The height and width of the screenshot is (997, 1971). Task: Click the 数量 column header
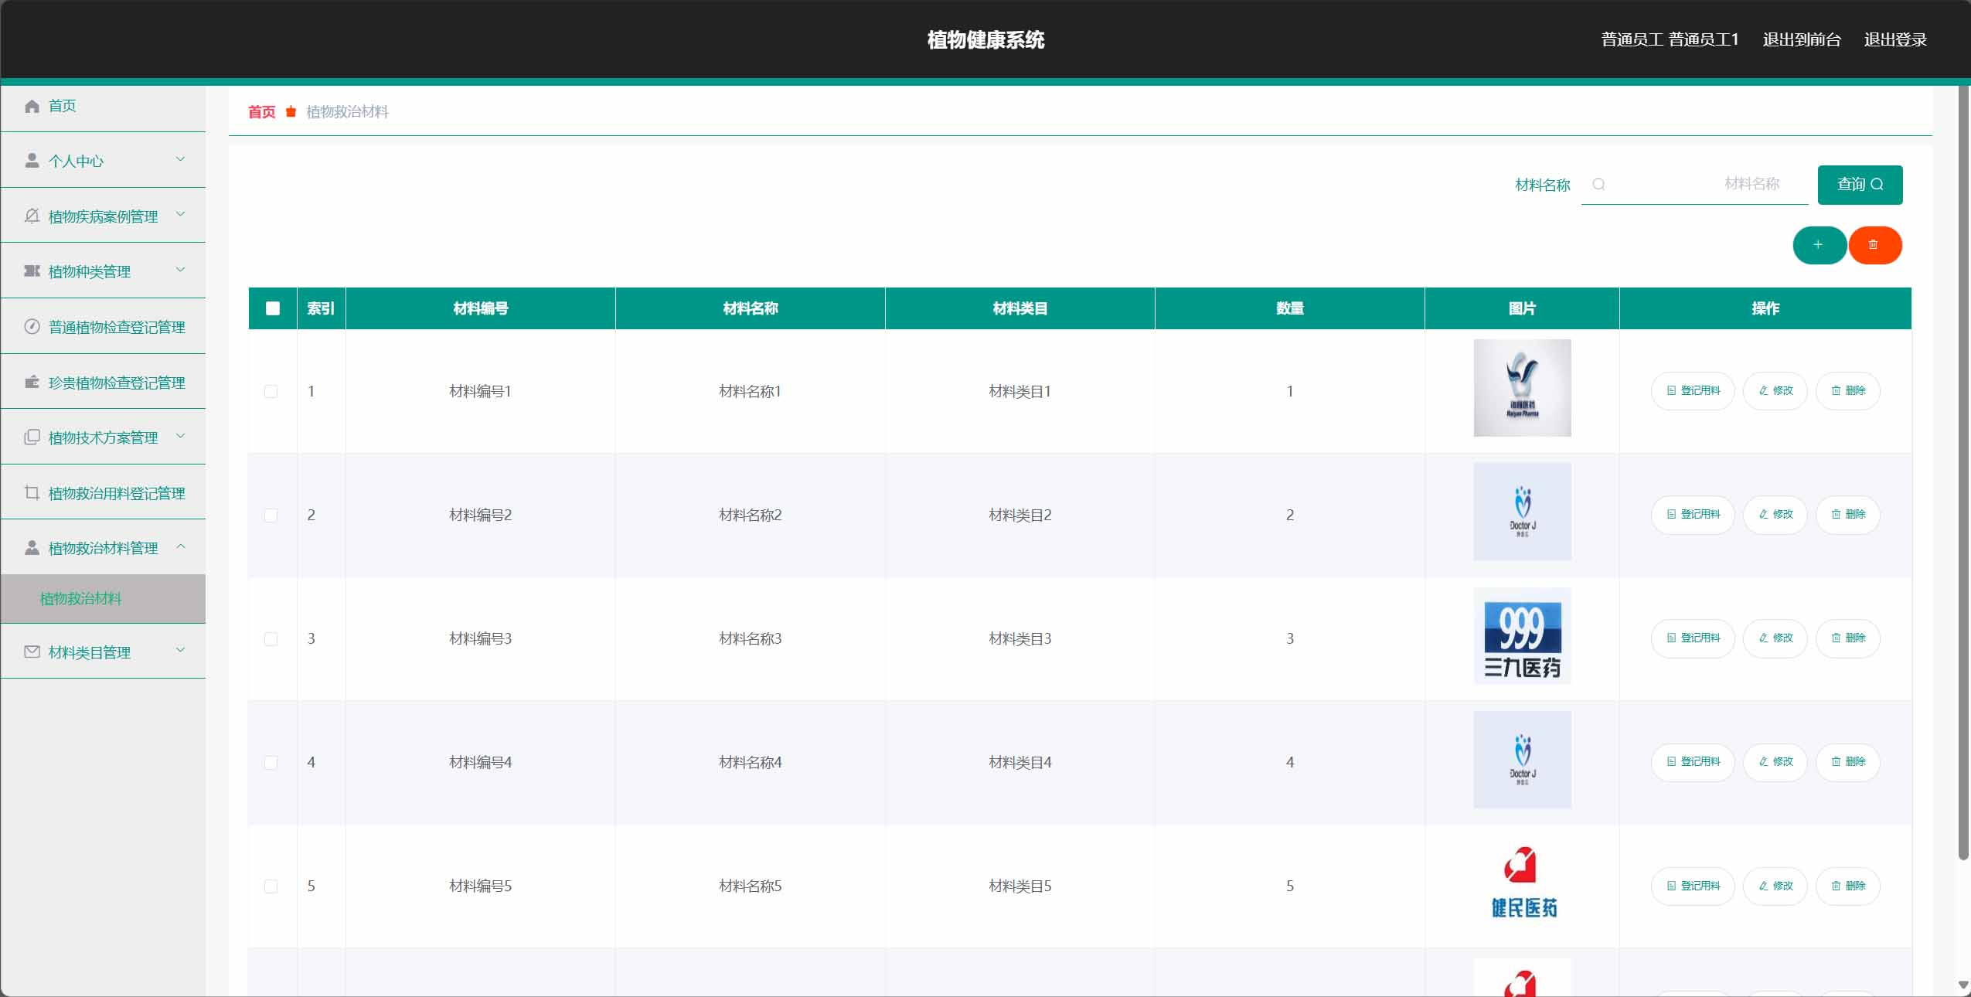point(1289,308)
